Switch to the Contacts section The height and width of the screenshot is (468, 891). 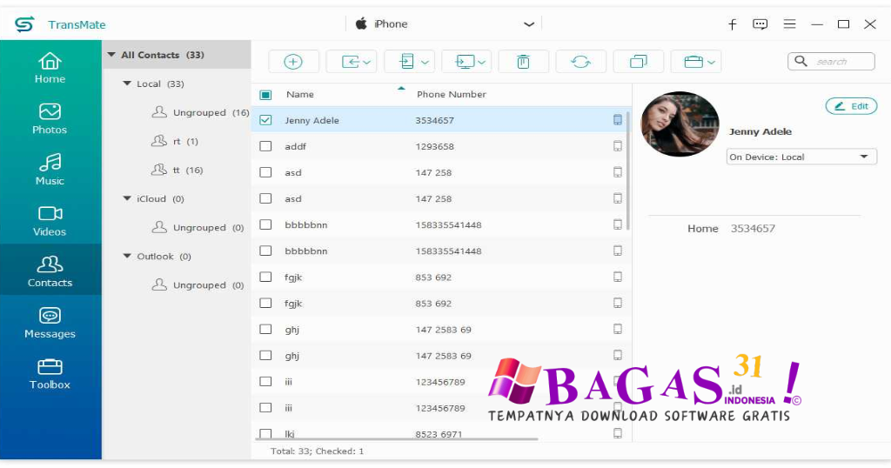pyautogui.click(x=50, y=271)
